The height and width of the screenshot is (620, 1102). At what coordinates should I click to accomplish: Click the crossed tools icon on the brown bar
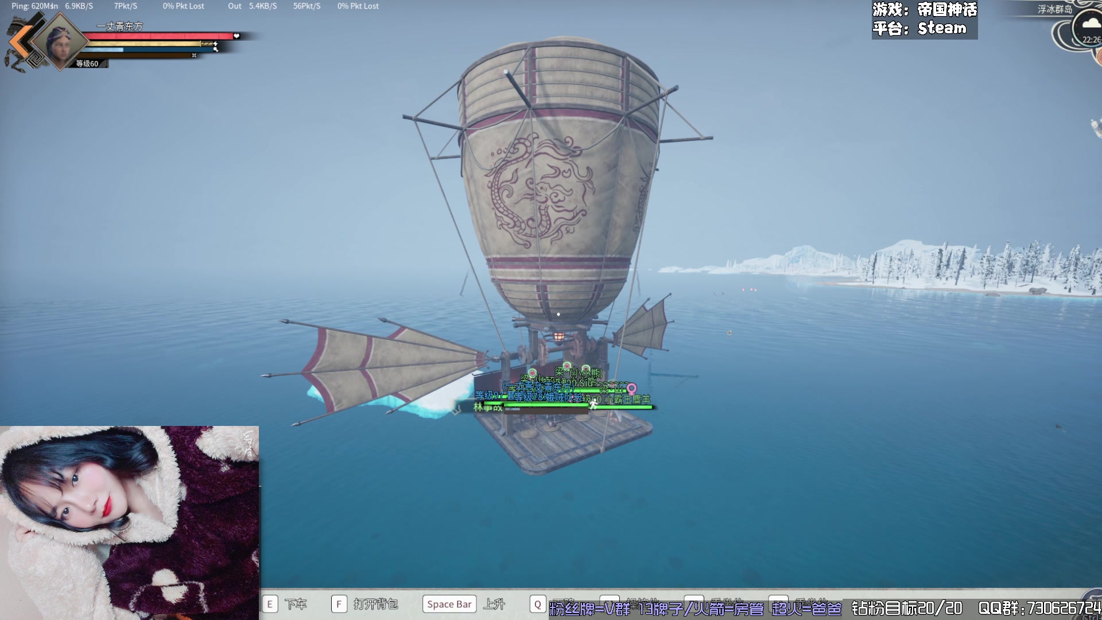[x=194, y=56]
